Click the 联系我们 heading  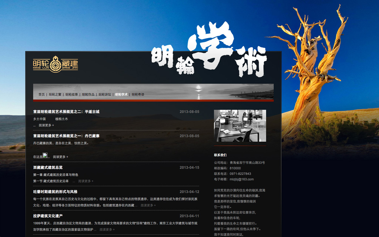tap(220, 155)
